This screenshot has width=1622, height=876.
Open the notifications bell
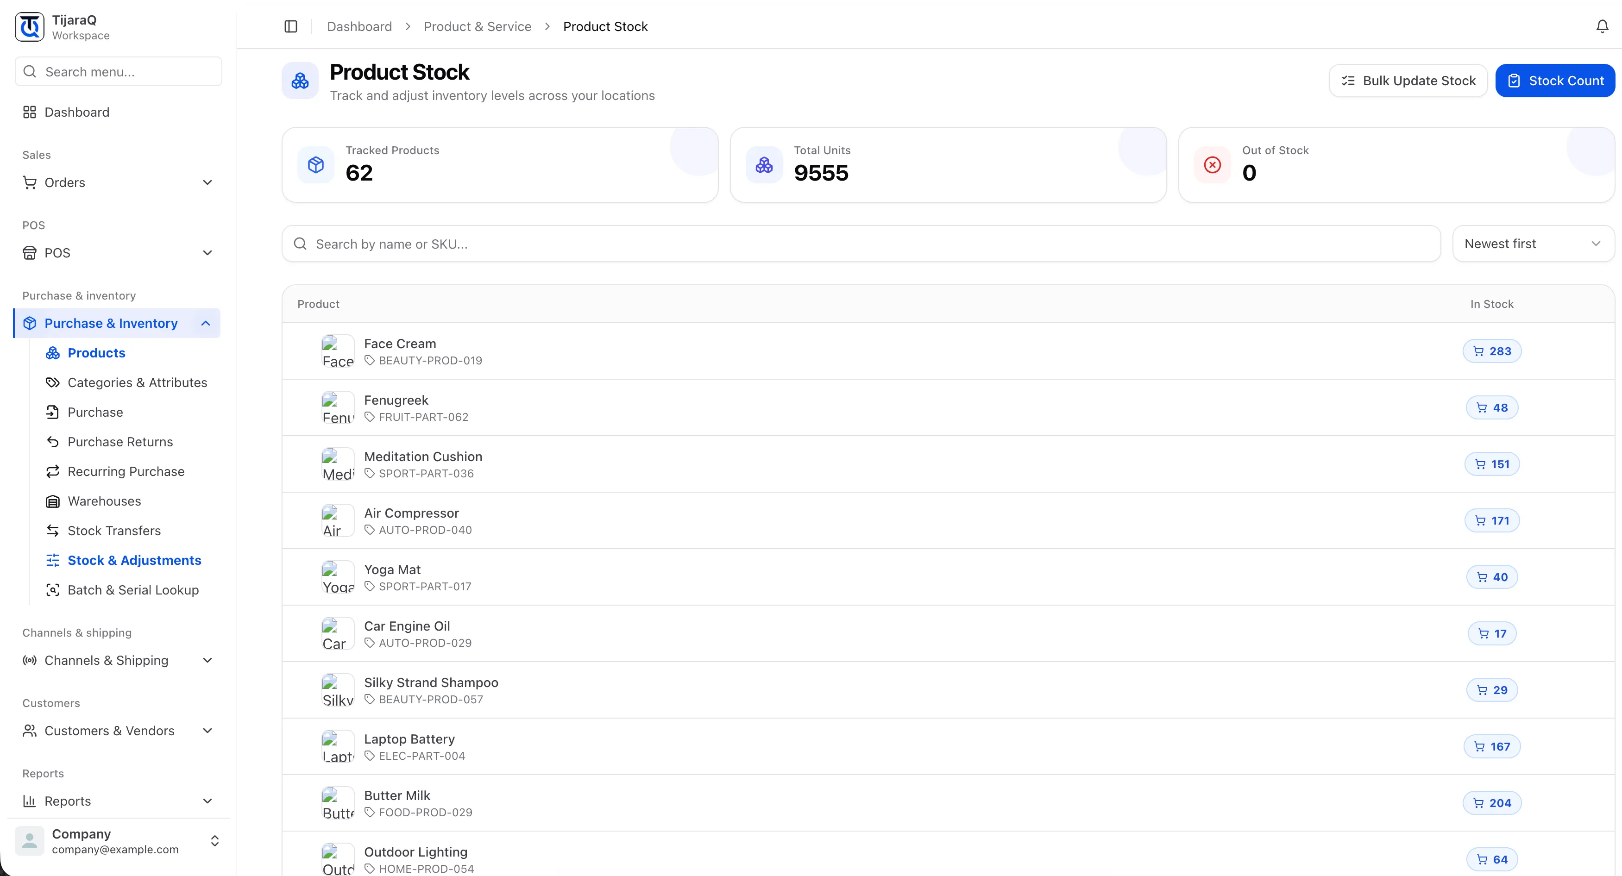click(x=1602, y=26)
